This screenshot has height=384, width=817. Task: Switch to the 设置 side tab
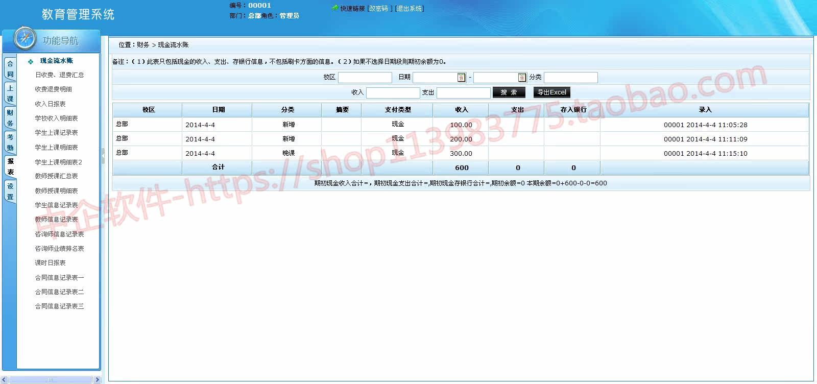(10, 191)
